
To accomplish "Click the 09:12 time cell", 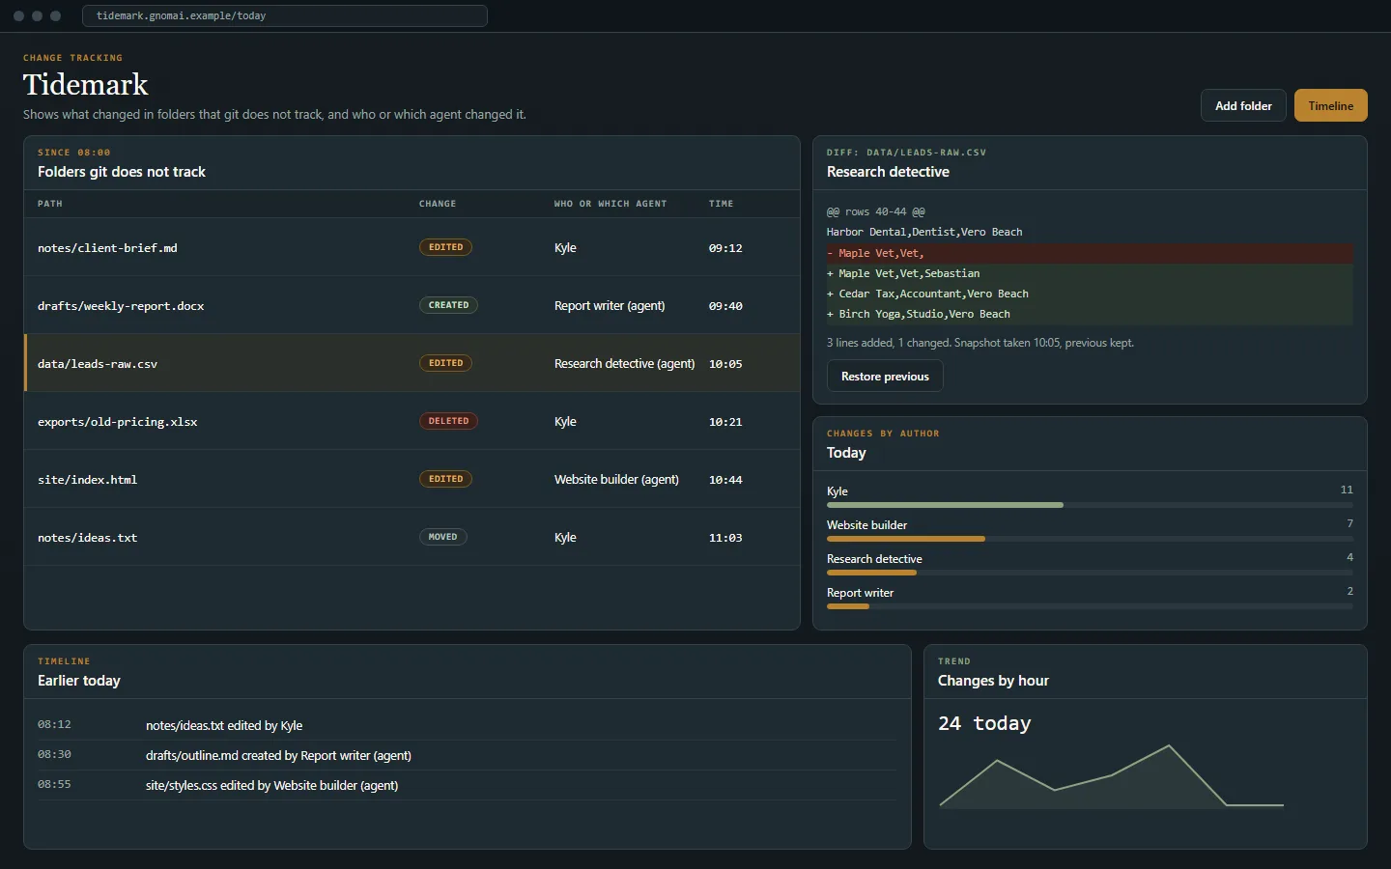I will coord(725,248).
